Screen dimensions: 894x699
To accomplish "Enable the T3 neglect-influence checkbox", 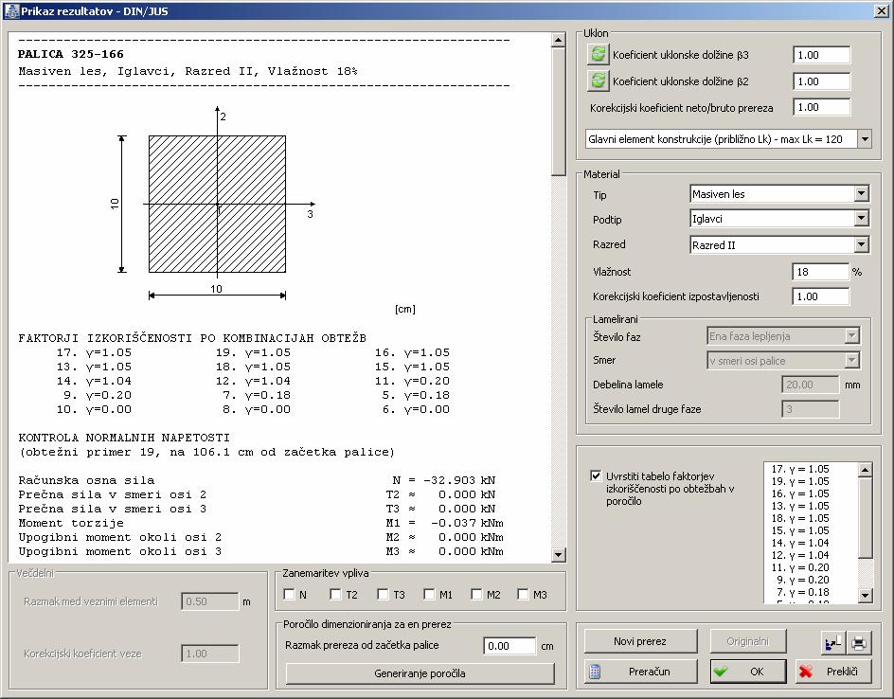I will [x=383, y=594].
